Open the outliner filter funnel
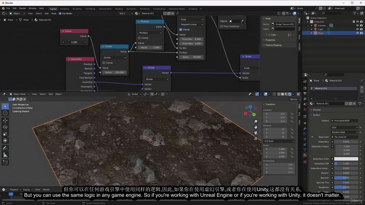This screenshot has height=205, width=365. coord(354,13)
